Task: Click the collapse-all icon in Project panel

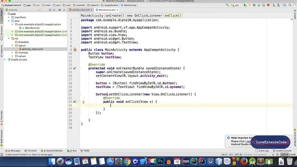Action: pyautogui.click(x=54, y=10)
